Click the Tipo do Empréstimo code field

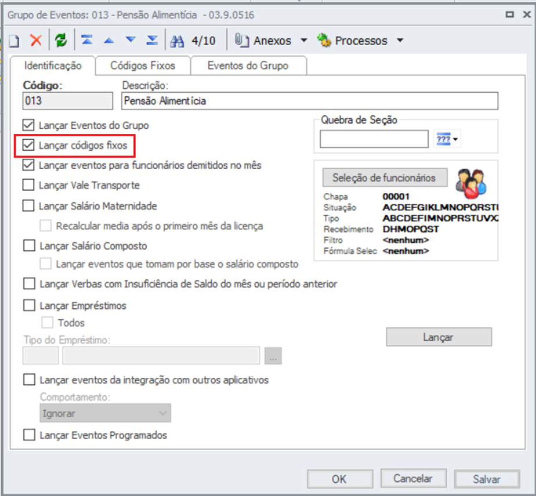41,355
